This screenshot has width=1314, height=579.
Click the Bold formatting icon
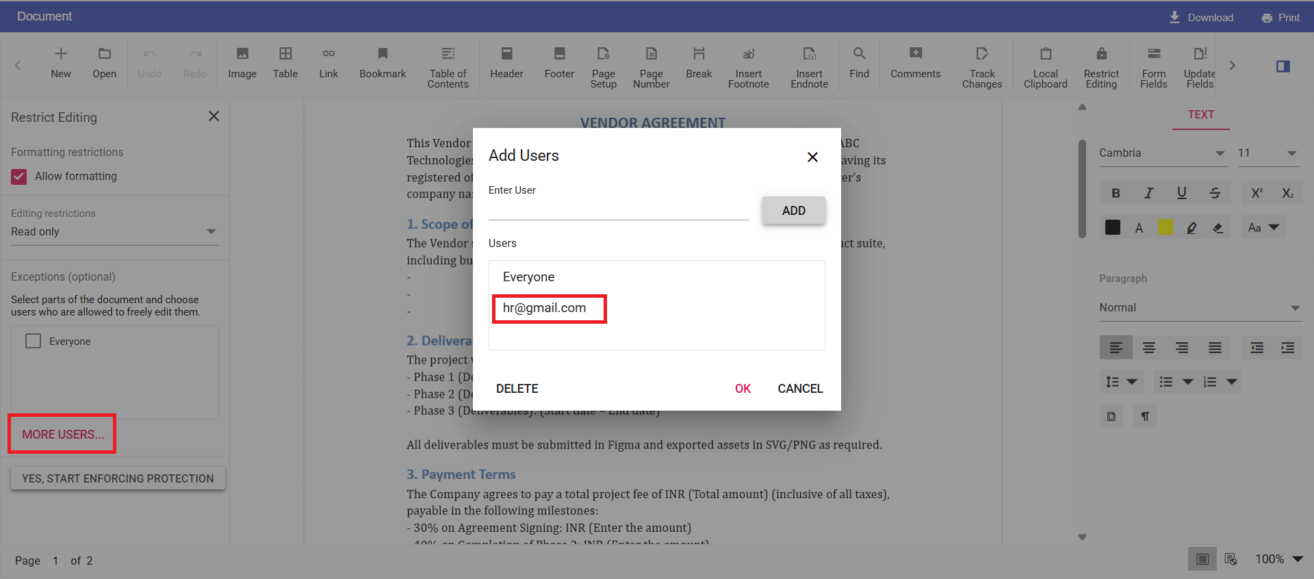(x=1116, y=193)
